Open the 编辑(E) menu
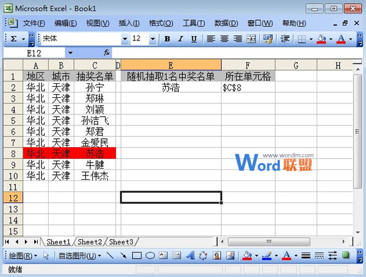 coord(66,23)
